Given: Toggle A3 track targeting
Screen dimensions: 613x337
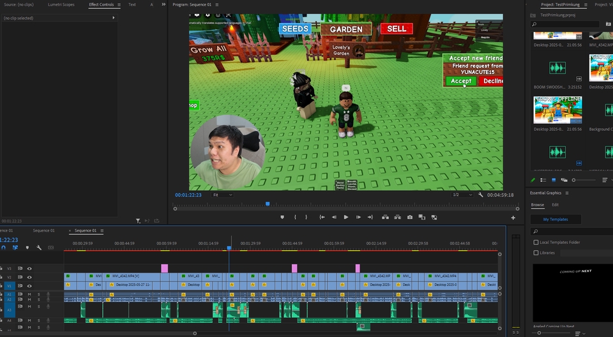Looking at the screenshot, I should coord(10,310).
